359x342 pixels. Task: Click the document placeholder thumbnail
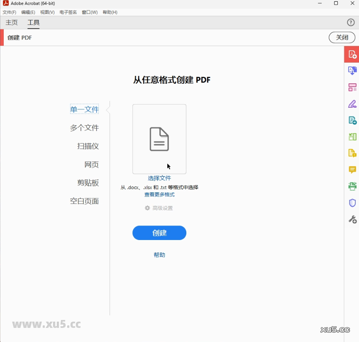coord(159,139)
